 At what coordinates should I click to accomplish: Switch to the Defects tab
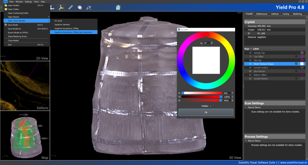click(275, 14)
